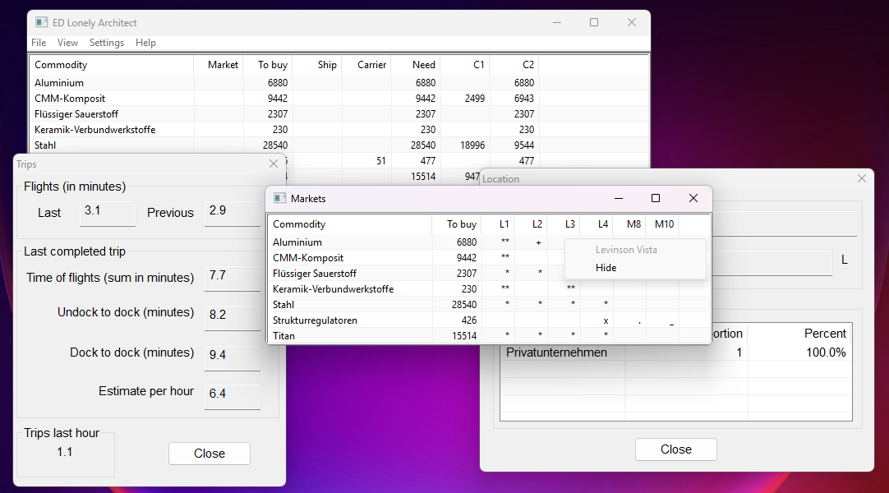This screenshot has height=493, width=889.
Task: Click the Close button in Location panel
Action: pos(676,449)
